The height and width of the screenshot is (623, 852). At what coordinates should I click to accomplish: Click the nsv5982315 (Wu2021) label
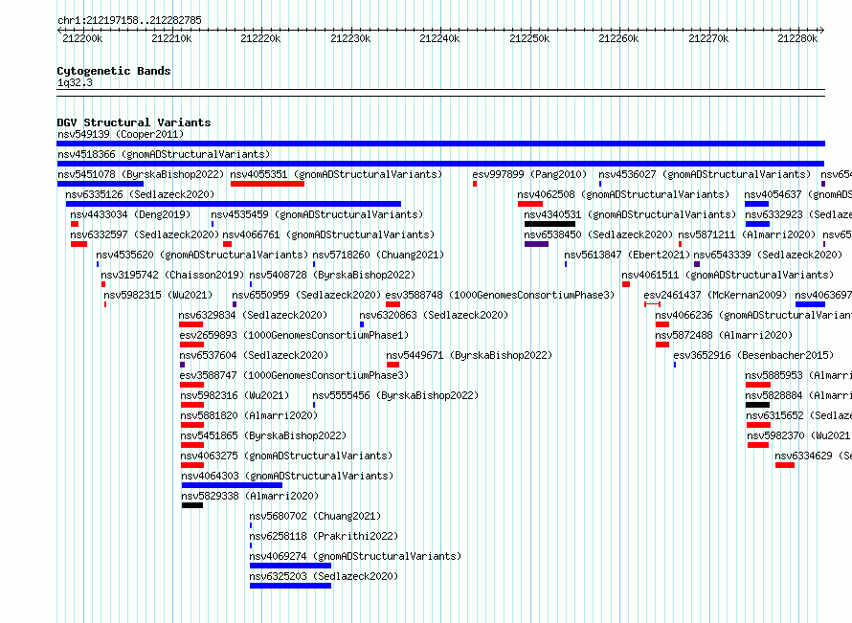pos(158,295)
